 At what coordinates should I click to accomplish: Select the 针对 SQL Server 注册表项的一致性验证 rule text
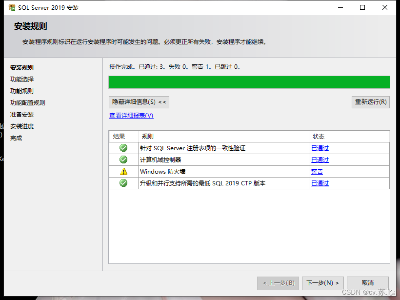tap(193, 148)
